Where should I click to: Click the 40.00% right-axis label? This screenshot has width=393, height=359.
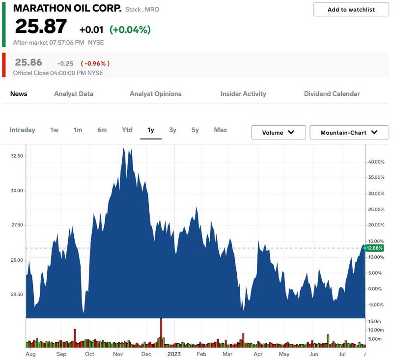pos(376,162)
